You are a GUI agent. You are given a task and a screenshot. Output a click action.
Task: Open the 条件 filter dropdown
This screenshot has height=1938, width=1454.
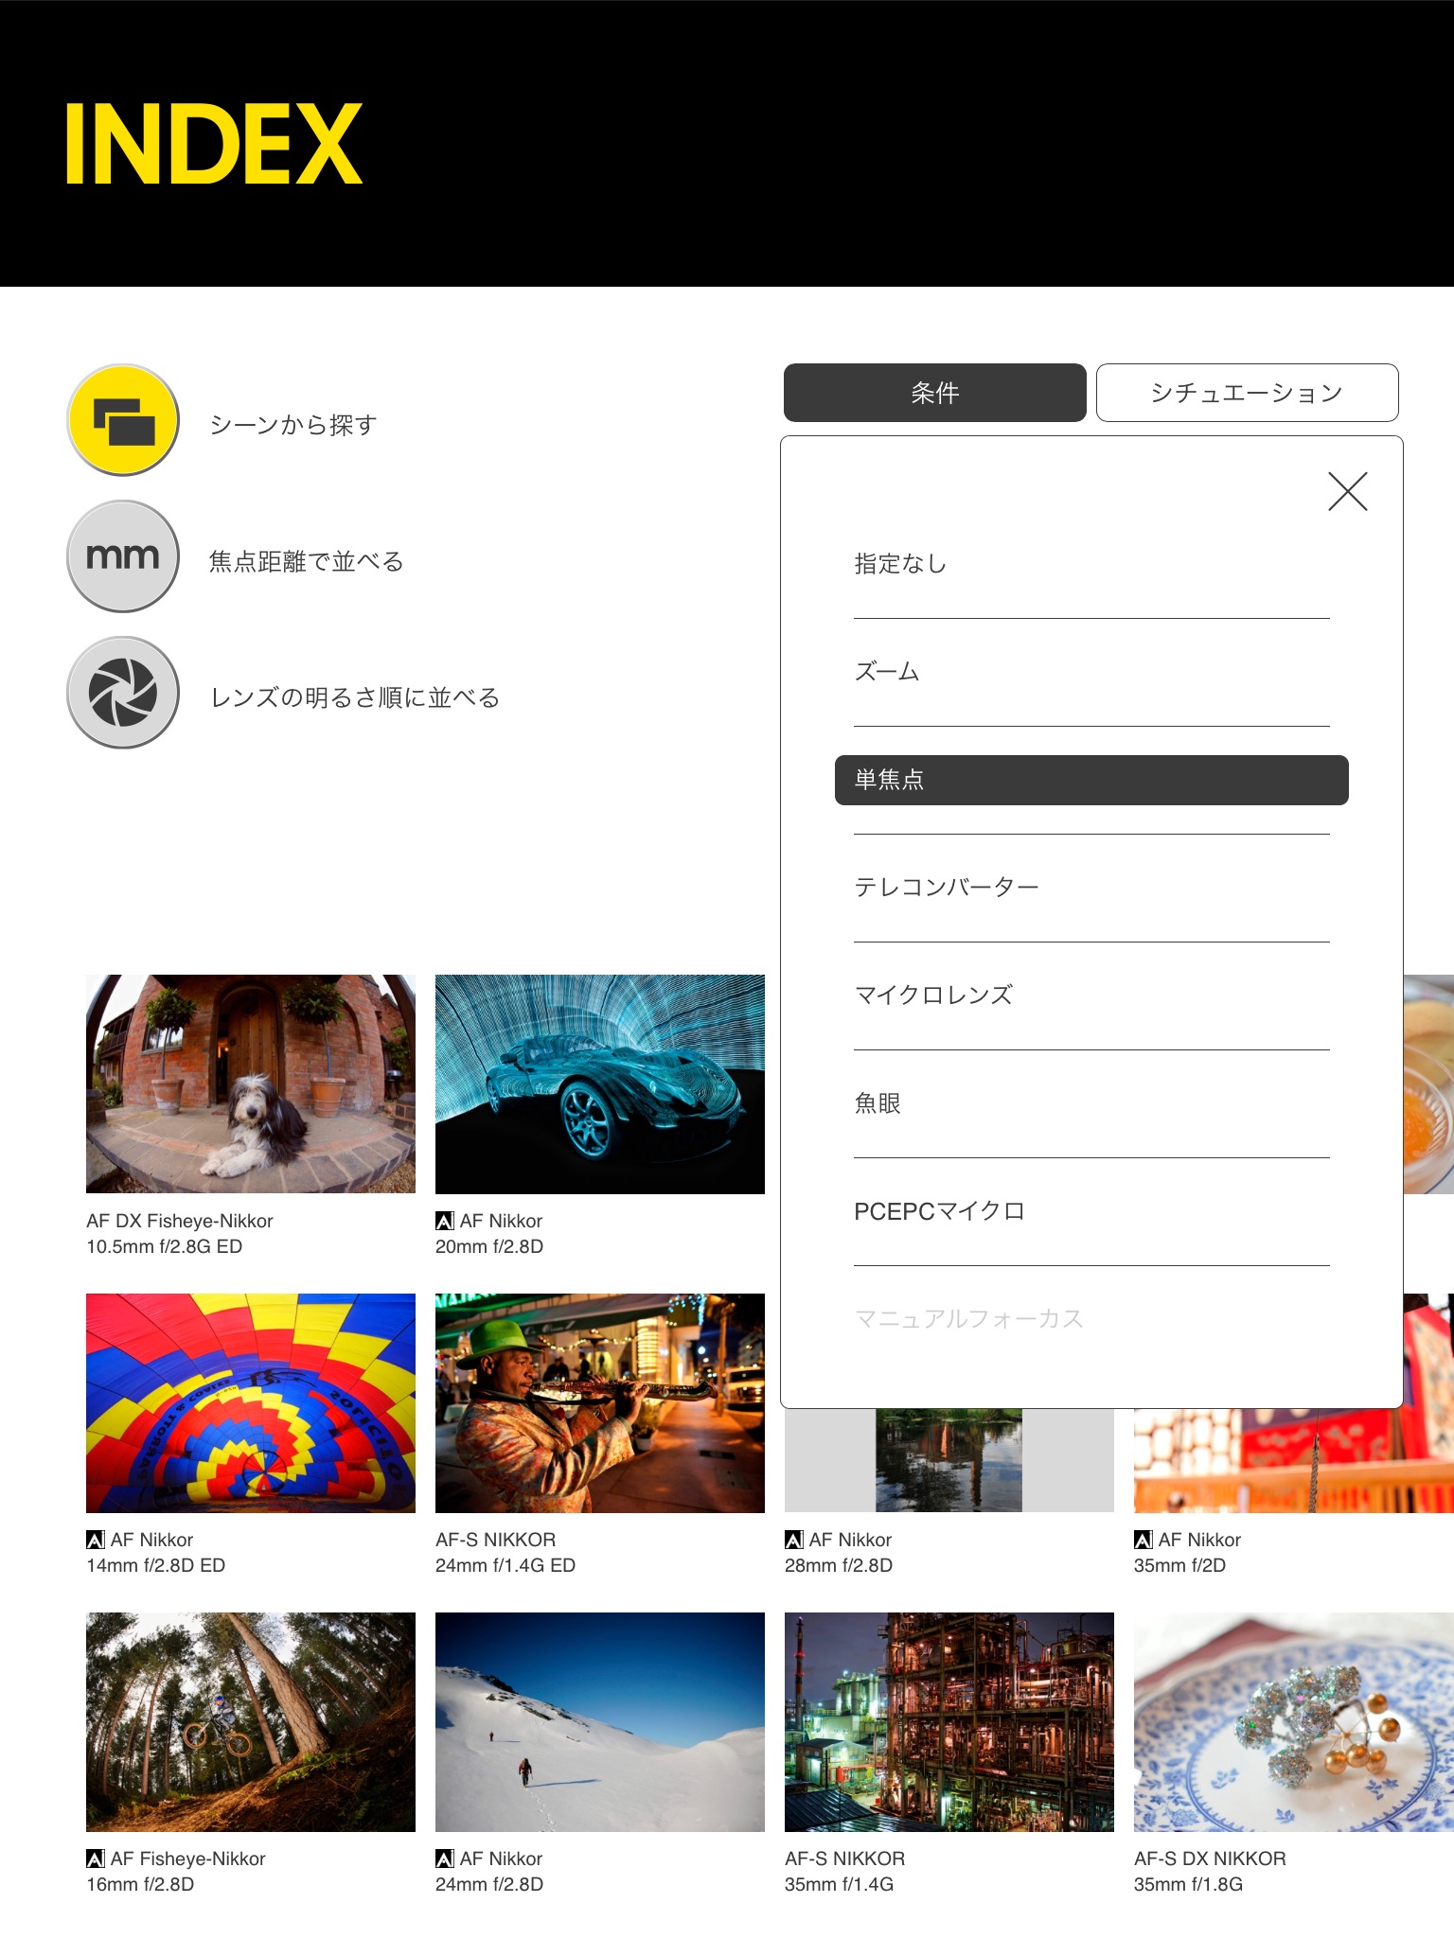point(934,393)
